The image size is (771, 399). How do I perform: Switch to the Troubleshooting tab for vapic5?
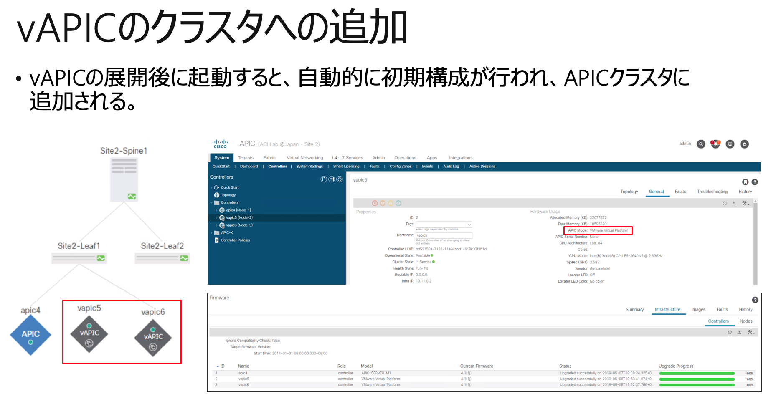tap(712, 192)
